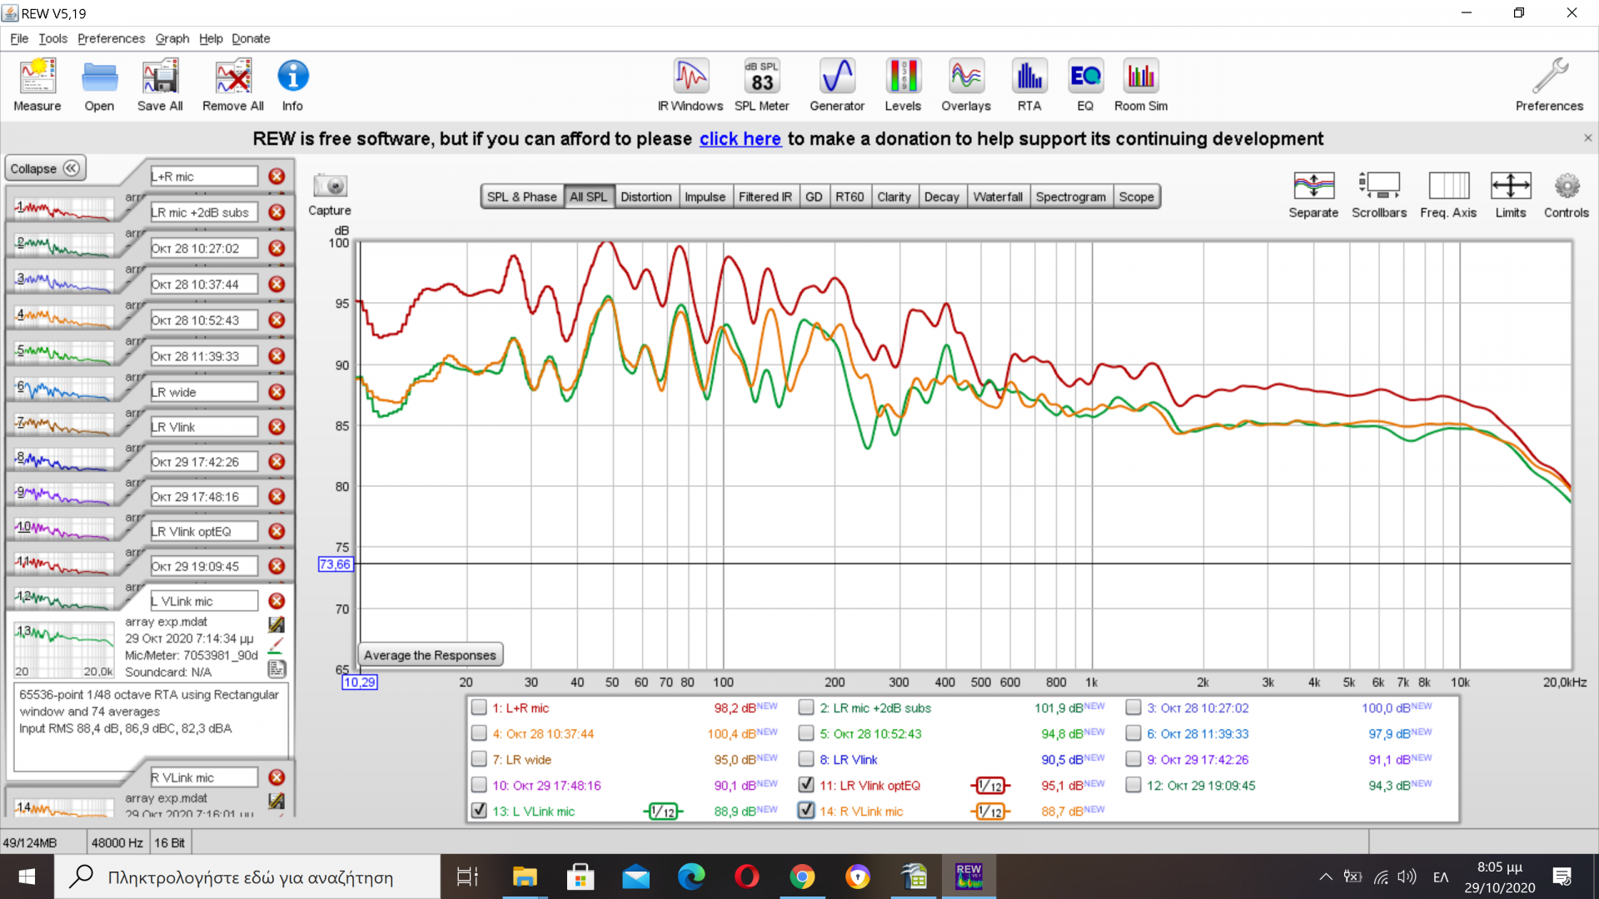The height and width of the screenshot is (899, 1599).
Task: Save all measurements with Save All
Action: (x=160, y=85)
